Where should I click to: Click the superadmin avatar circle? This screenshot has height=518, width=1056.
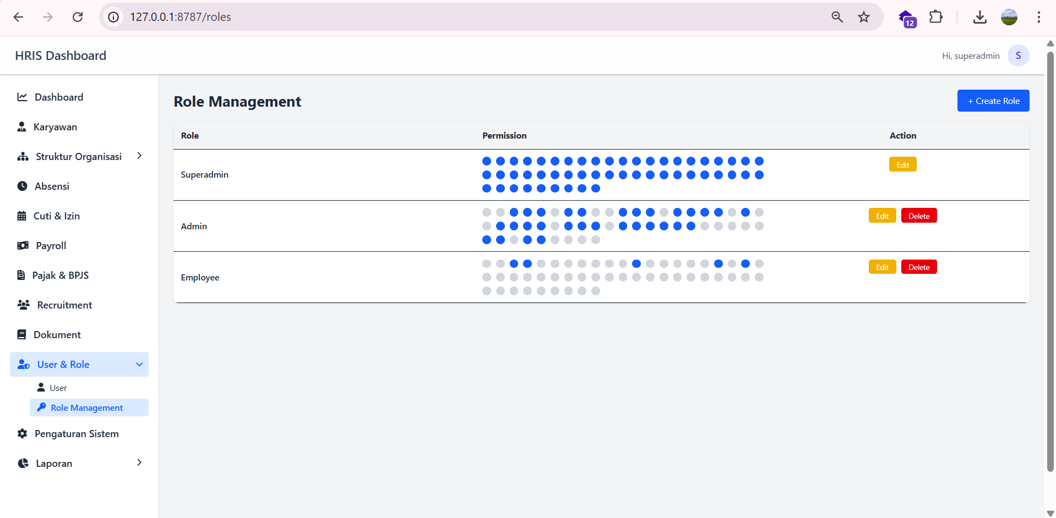click(x=1018, y=56)
